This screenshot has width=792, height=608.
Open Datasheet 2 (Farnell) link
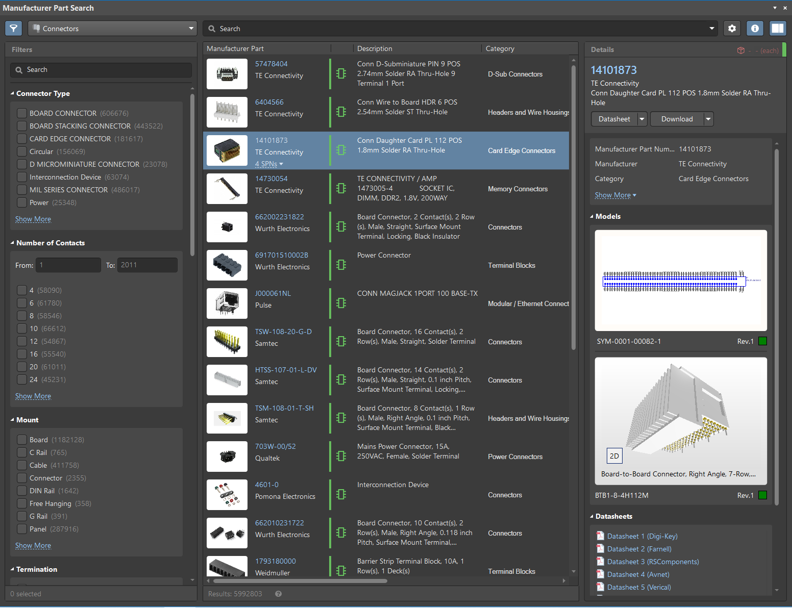click(x=639, y=549)
